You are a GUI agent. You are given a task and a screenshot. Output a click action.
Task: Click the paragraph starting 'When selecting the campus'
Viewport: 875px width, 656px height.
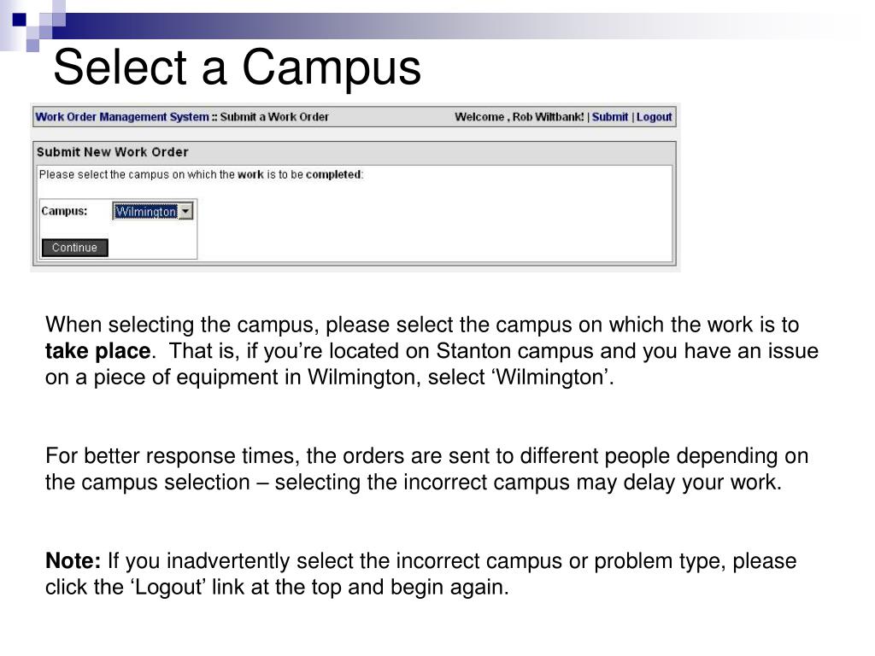pyautogui.click(x=432, y=351)
